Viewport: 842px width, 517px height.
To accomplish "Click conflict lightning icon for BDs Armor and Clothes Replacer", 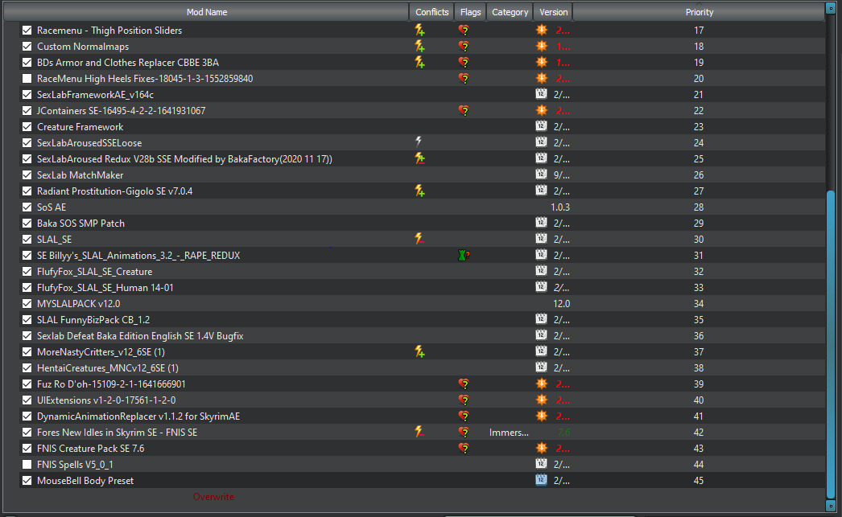I will [x=419, y=62].
